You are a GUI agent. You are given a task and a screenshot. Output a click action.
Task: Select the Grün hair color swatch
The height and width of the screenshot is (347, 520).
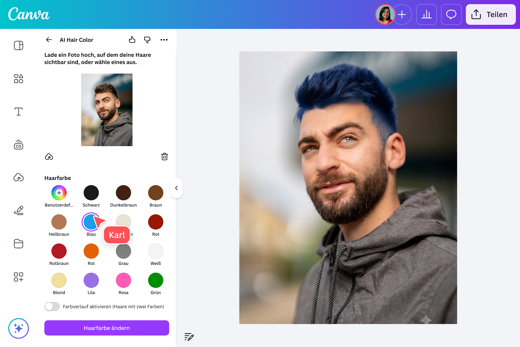tap(156, 280)
